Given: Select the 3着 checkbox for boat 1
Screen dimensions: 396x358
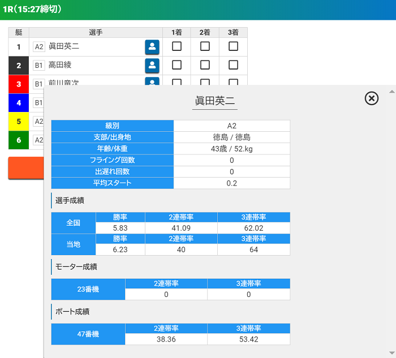Looking at the screenshot, I should (x=233, y=46).
